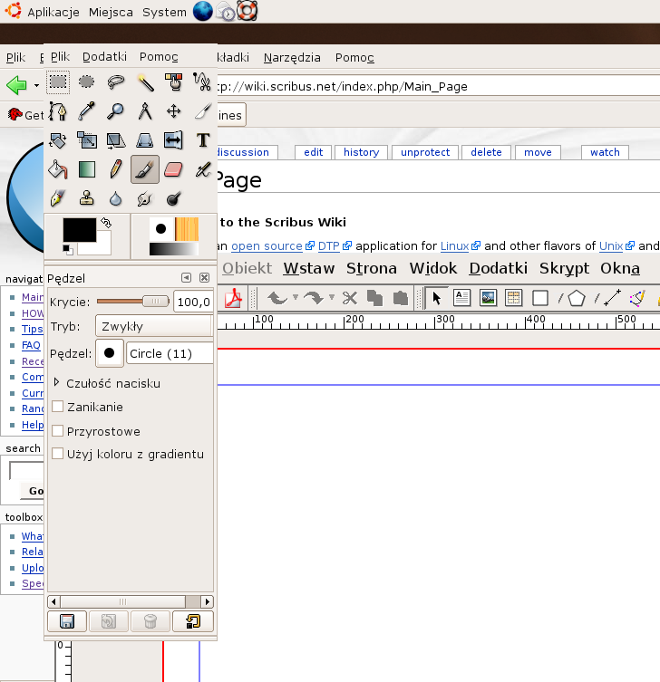Select the Fuzzy Select magic wand tool
The width and height of the screenshot is (660, 682).
(145, 82)
